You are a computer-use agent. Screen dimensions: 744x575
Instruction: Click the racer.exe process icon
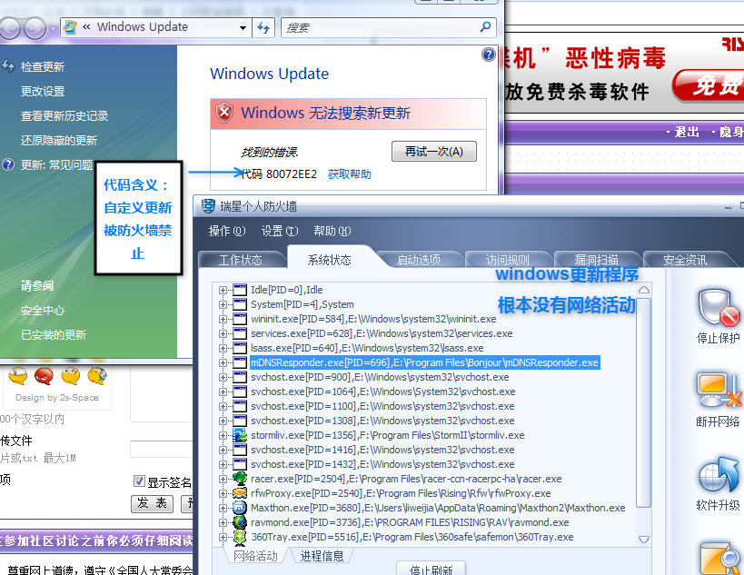tap(240, 479)
